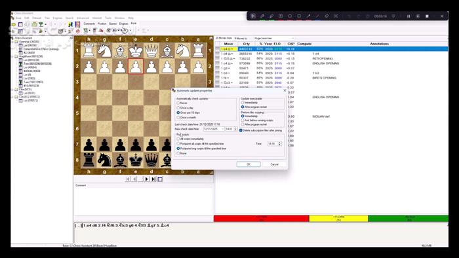Close the Automatic update properties dialog

click(285, 90)
